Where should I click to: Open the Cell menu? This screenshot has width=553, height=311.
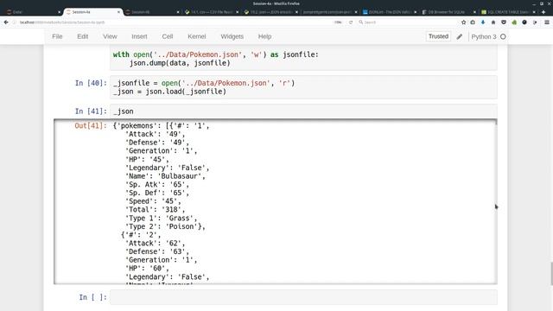(x=167, y=36)
